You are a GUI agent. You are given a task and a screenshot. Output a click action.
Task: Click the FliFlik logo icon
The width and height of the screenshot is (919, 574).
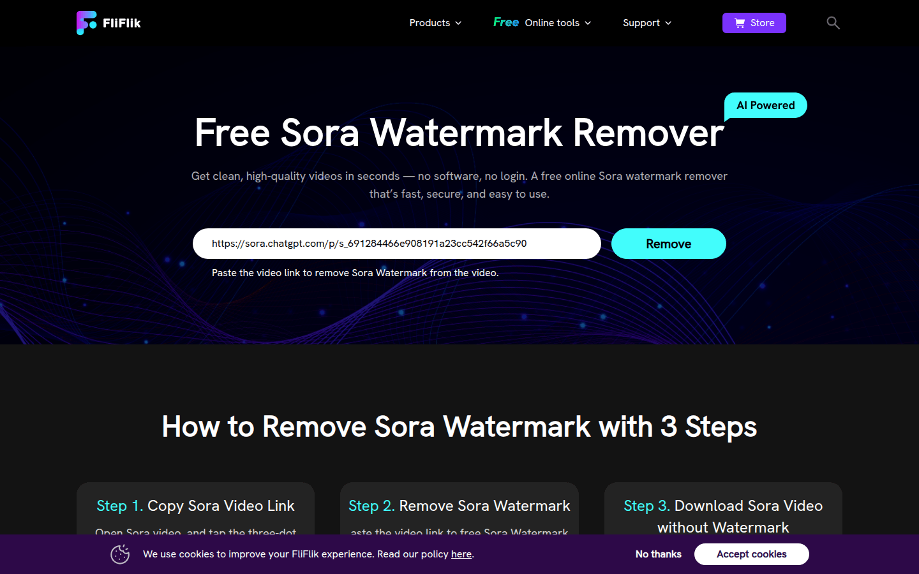[86, 23]
